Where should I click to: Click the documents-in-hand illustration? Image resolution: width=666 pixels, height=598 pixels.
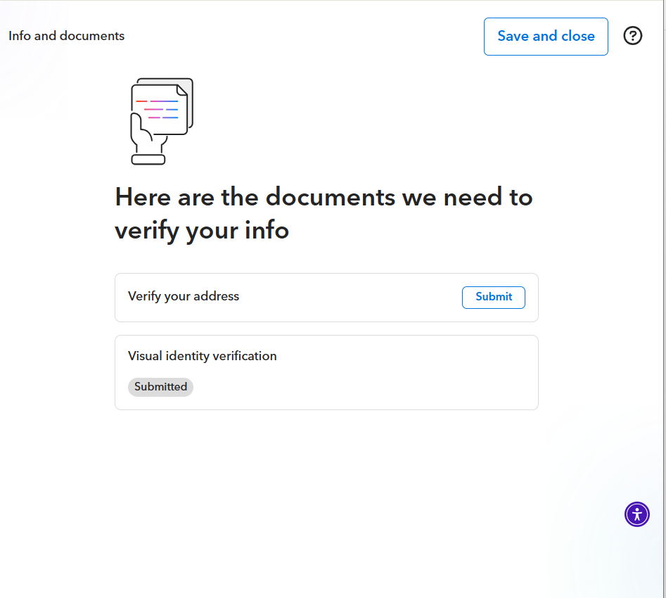162,121
